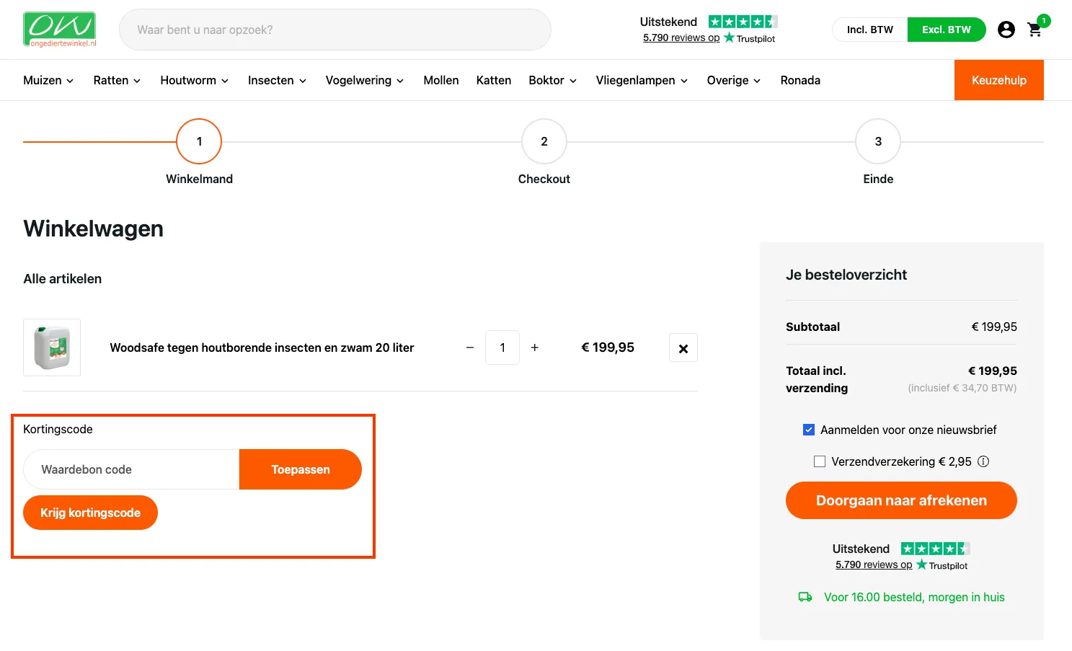This screenshot has width=1072, height=651.
Task: Uncheck Aanmelden voor onze nieuwsbrief
Action: 809,429
